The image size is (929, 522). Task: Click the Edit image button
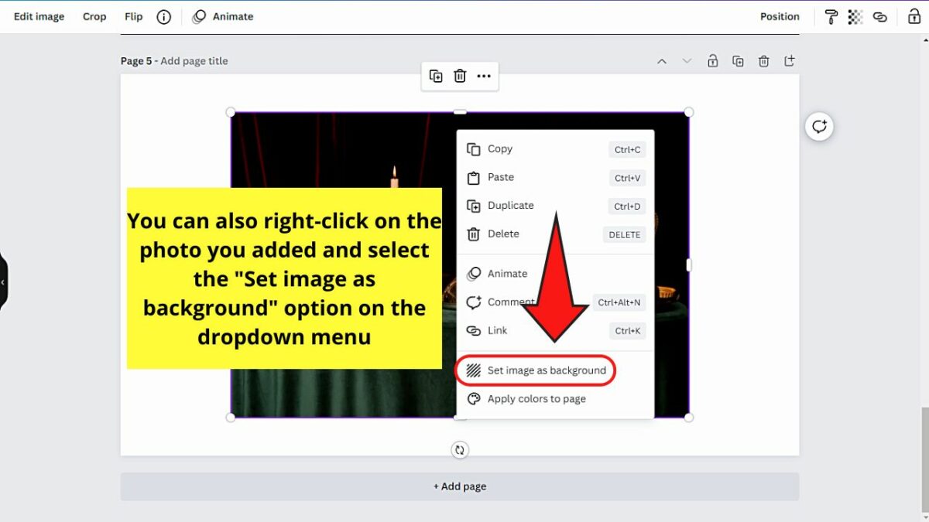point(39,16)
